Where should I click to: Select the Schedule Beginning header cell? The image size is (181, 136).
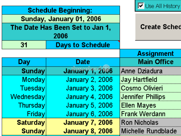(x=61, y=10)
